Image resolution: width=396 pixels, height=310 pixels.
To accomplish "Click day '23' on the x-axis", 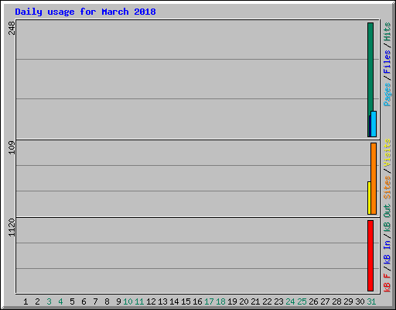I will click(278, 301).
